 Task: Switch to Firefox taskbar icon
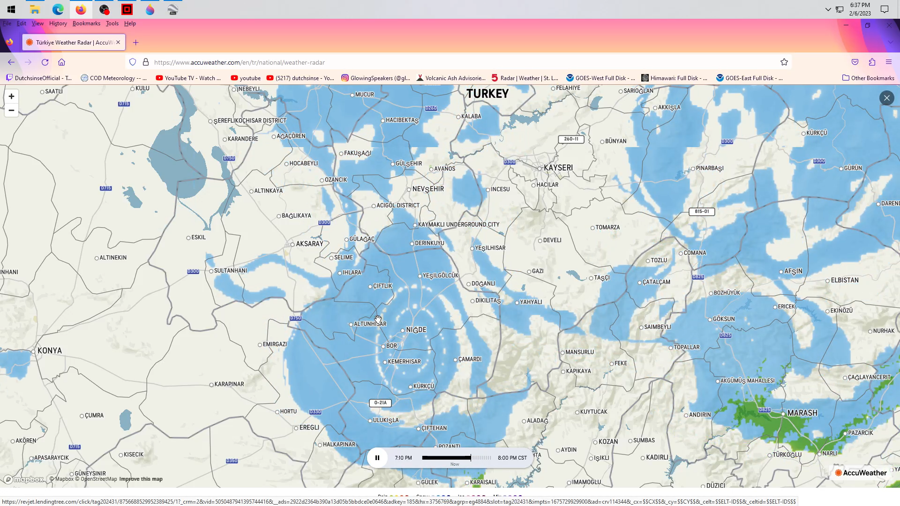(81, 9)
